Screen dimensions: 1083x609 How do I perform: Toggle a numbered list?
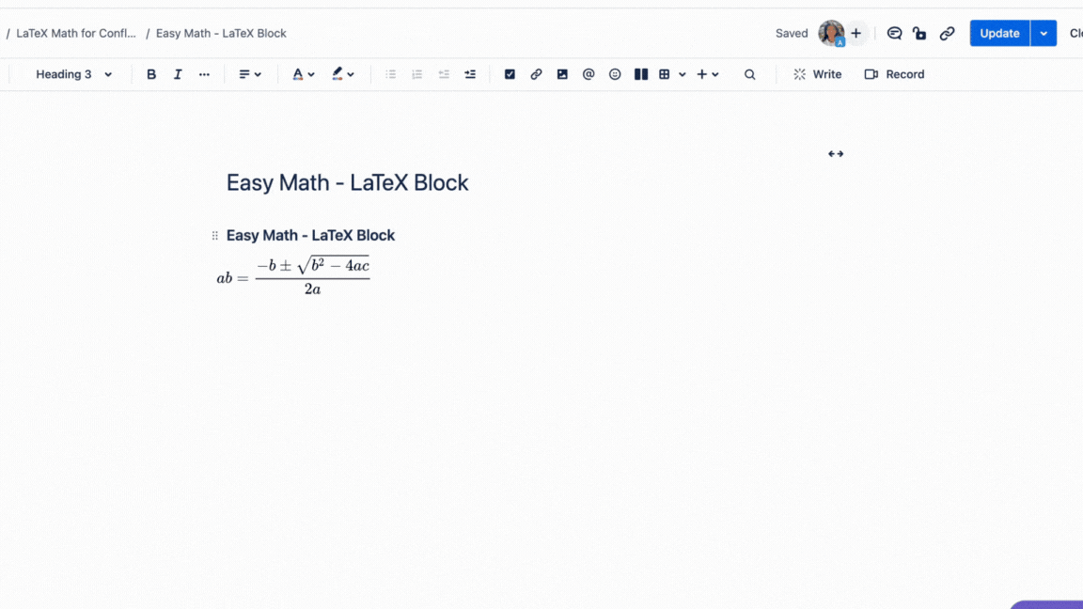click(416, 74)
